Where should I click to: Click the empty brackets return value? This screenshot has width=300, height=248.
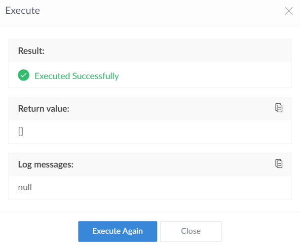(x=21, y=131)
